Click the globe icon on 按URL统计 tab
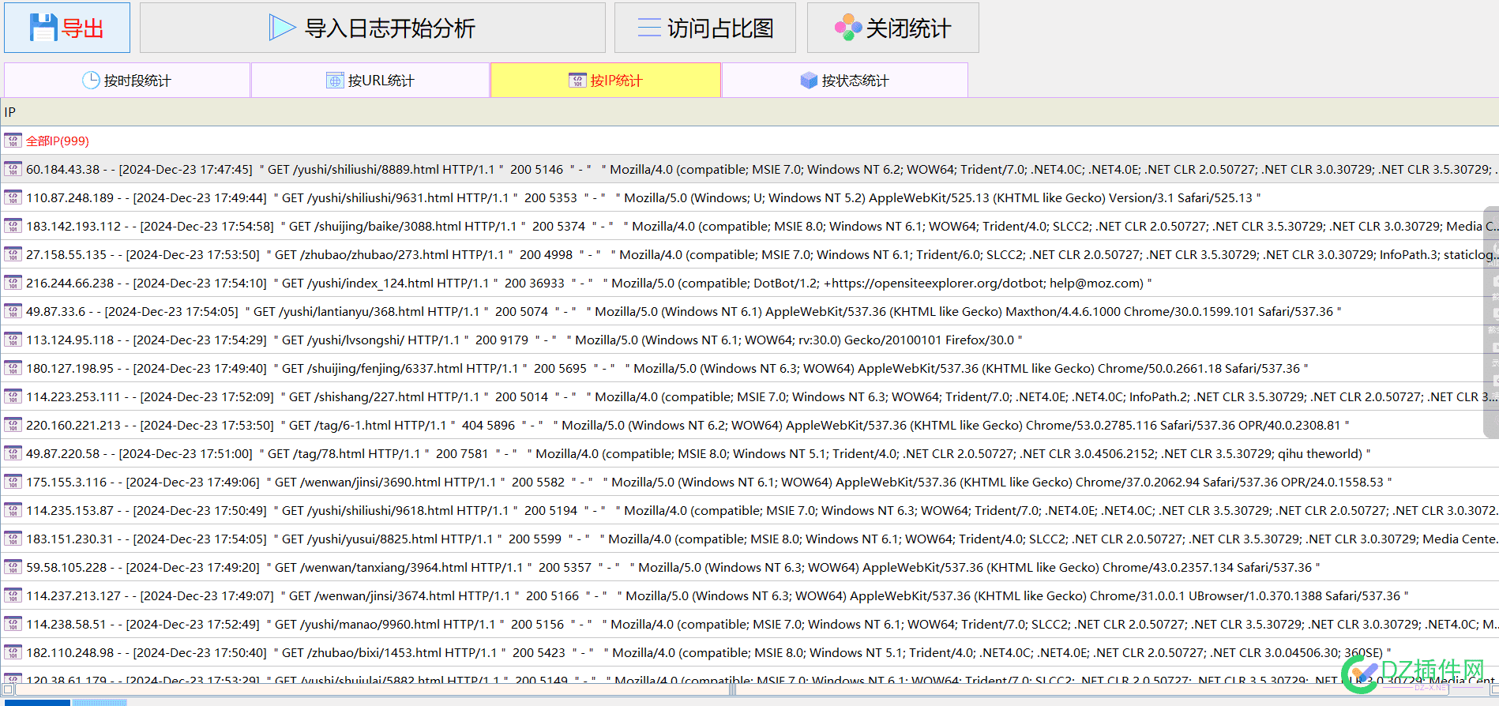This screenshot has width=1499, height=706. pos(335,81)
